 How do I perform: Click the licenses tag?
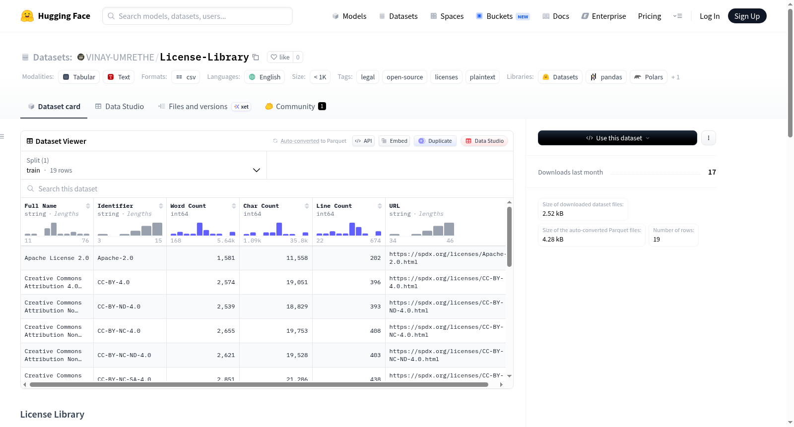tap(446, 77)
